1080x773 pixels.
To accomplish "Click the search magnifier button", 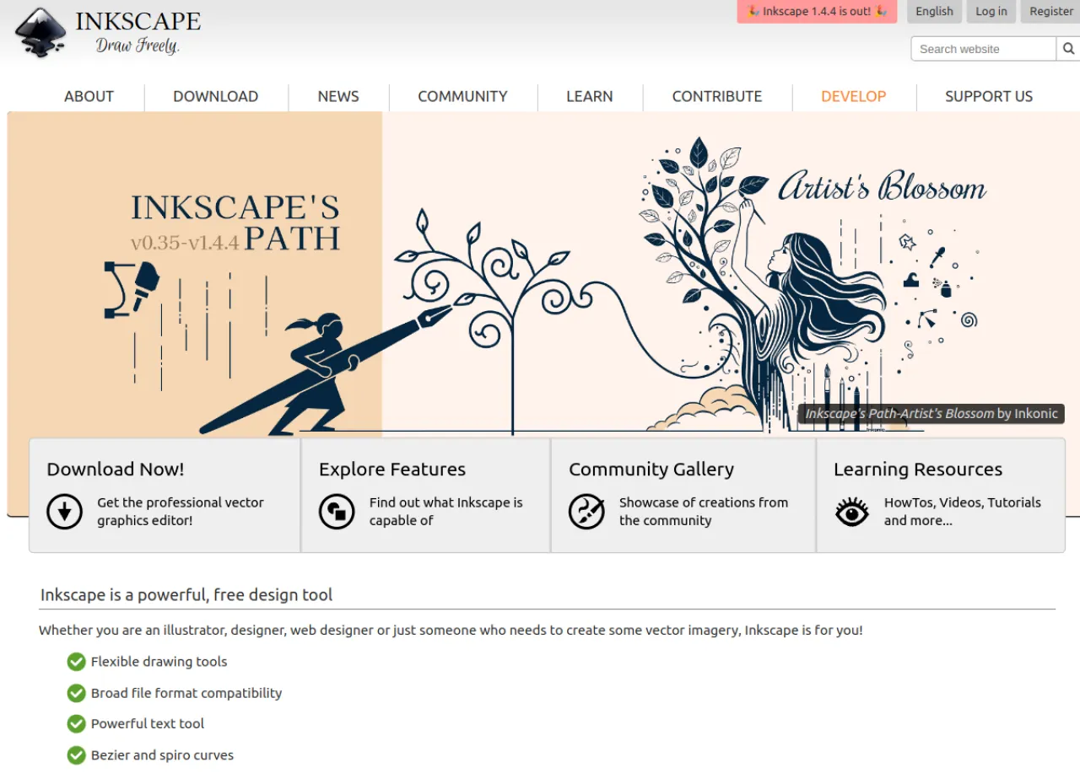I will (x=1068, y=49).
